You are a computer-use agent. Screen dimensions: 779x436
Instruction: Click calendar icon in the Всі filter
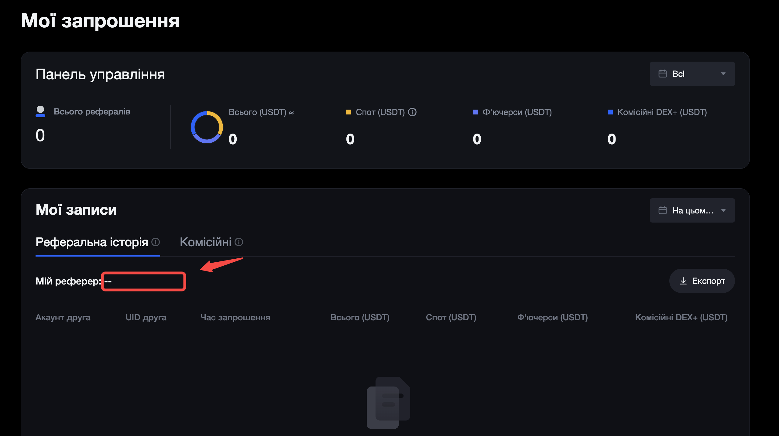tap(663, 74)
